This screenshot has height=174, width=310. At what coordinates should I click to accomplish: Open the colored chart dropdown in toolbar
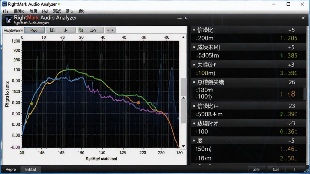point(110,30)
